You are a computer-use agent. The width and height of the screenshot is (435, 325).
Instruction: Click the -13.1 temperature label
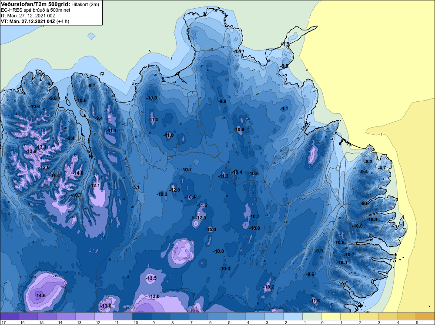pyautogui.click(x=41, y=147)
